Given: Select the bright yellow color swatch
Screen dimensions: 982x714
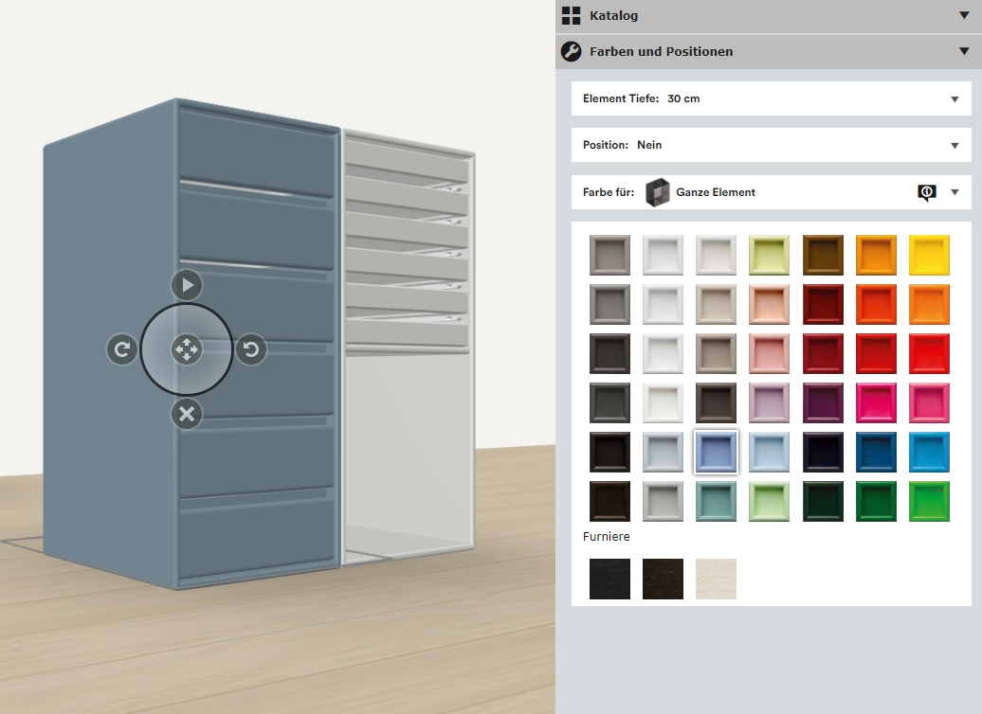Looking at the screenshot, I should click(x=929, y=255).
